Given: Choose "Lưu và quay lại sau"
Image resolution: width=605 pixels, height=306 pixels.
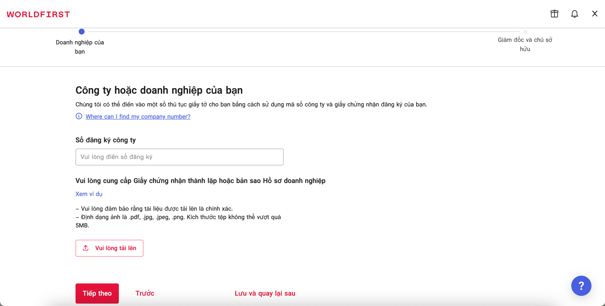Looking at the screenshot, I should [265, 293].
